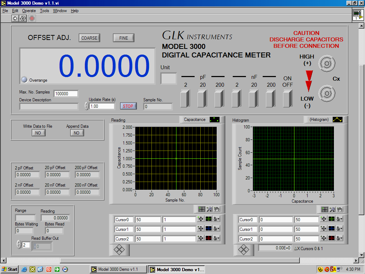Image resolution: width=365 pixels, height=274 pixels.
Task: Click the Windows Start button
Action: pyautogui.click(x=10, y=269)
